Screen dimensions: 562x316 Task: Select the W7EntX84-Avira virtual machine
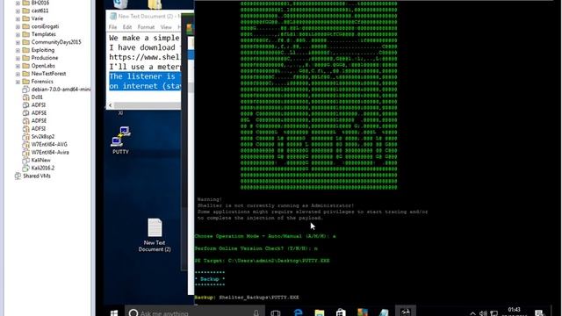click(x=50, y=153)
